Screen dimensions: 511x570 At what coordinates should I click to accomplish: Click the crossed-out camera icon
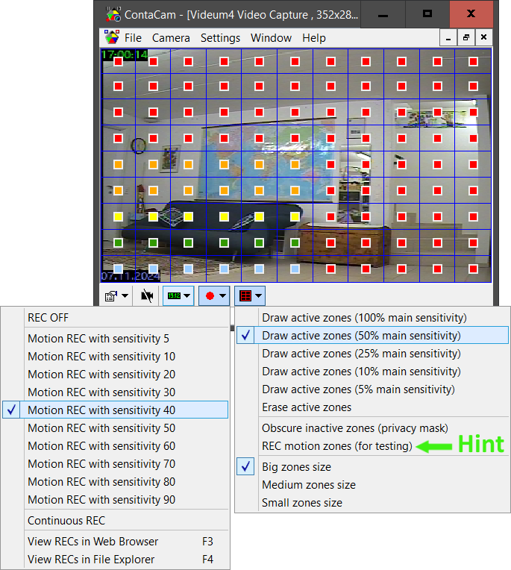point(147,296)
